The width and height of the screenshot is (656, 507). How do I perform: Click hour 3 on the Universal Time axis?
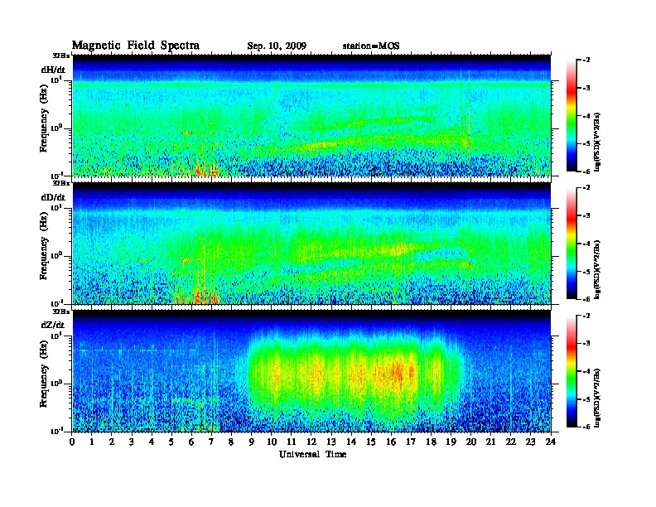[132, 442]
